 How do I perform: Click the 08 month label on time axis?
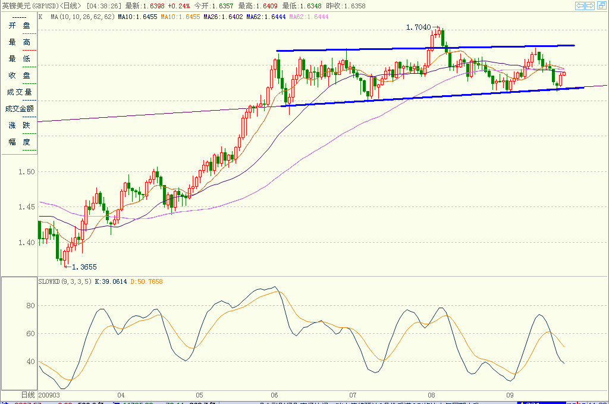(431, 395)
